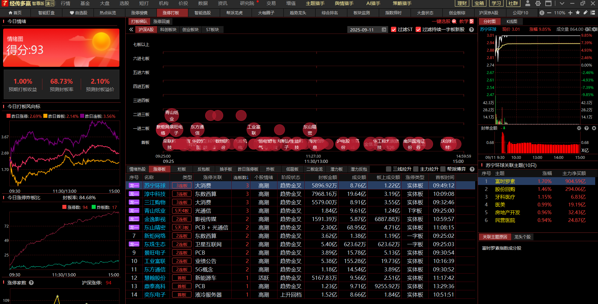Toggle 过滤ST checkbox
Viewport: 598px width, 304px height.
tap(393, 30)
